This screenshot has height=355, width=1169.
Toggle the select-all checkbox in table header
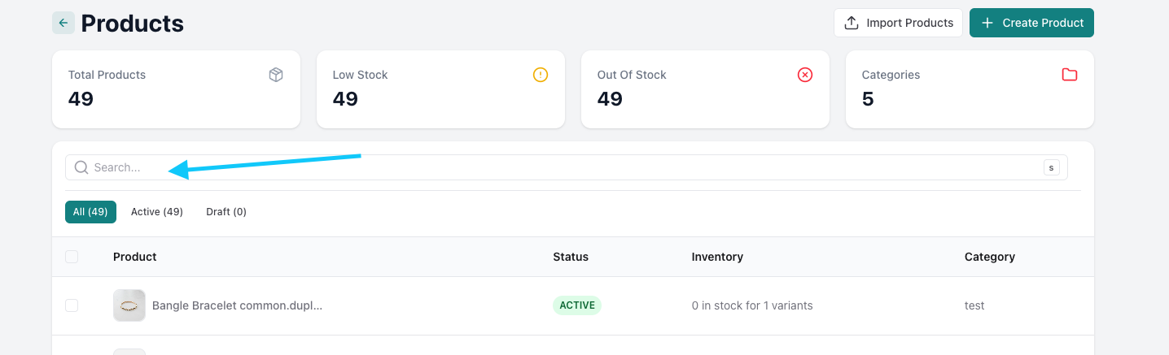point(72,257)
